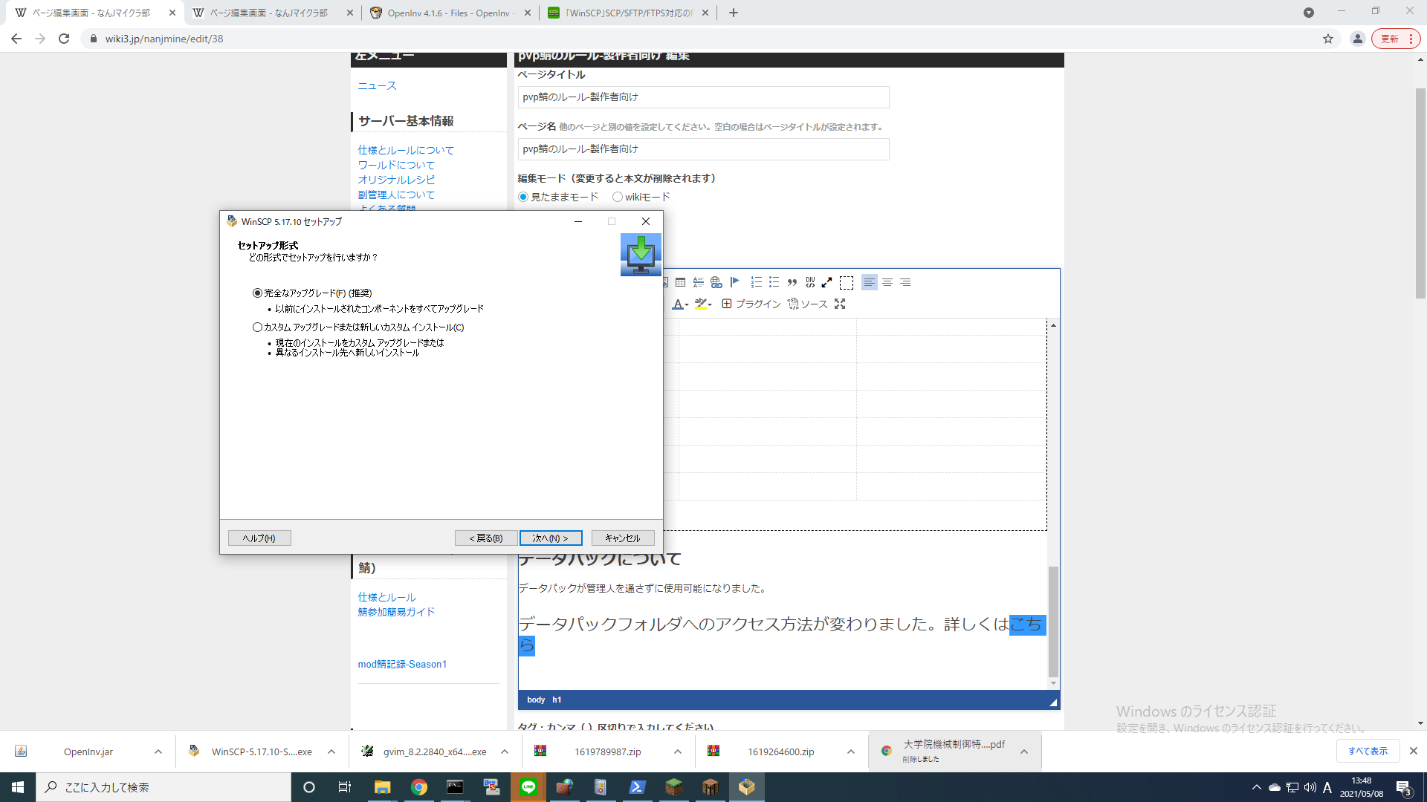
Task: Open オリジナルレシピ sidebar link
Action: click(396, 180)
